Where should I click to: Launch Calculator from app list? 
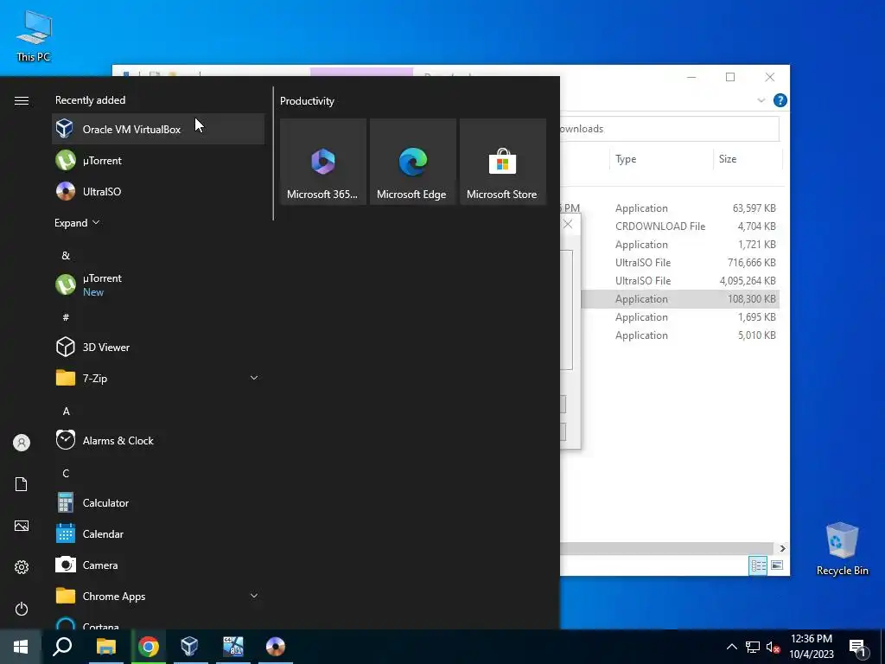pyautogui.click(x=158, y=502)
